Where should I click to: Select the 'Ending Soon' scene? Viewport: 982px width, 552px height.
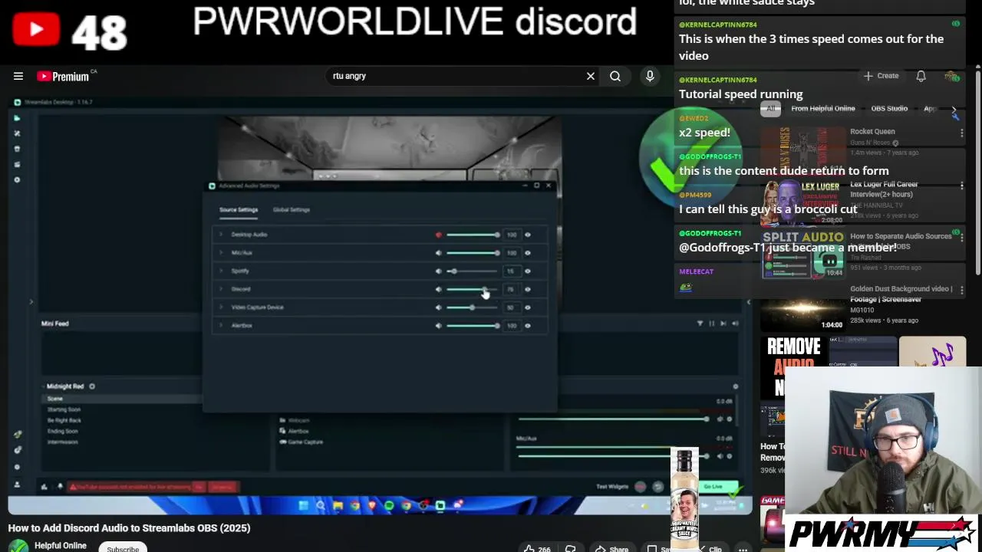(x=62, y=431)
